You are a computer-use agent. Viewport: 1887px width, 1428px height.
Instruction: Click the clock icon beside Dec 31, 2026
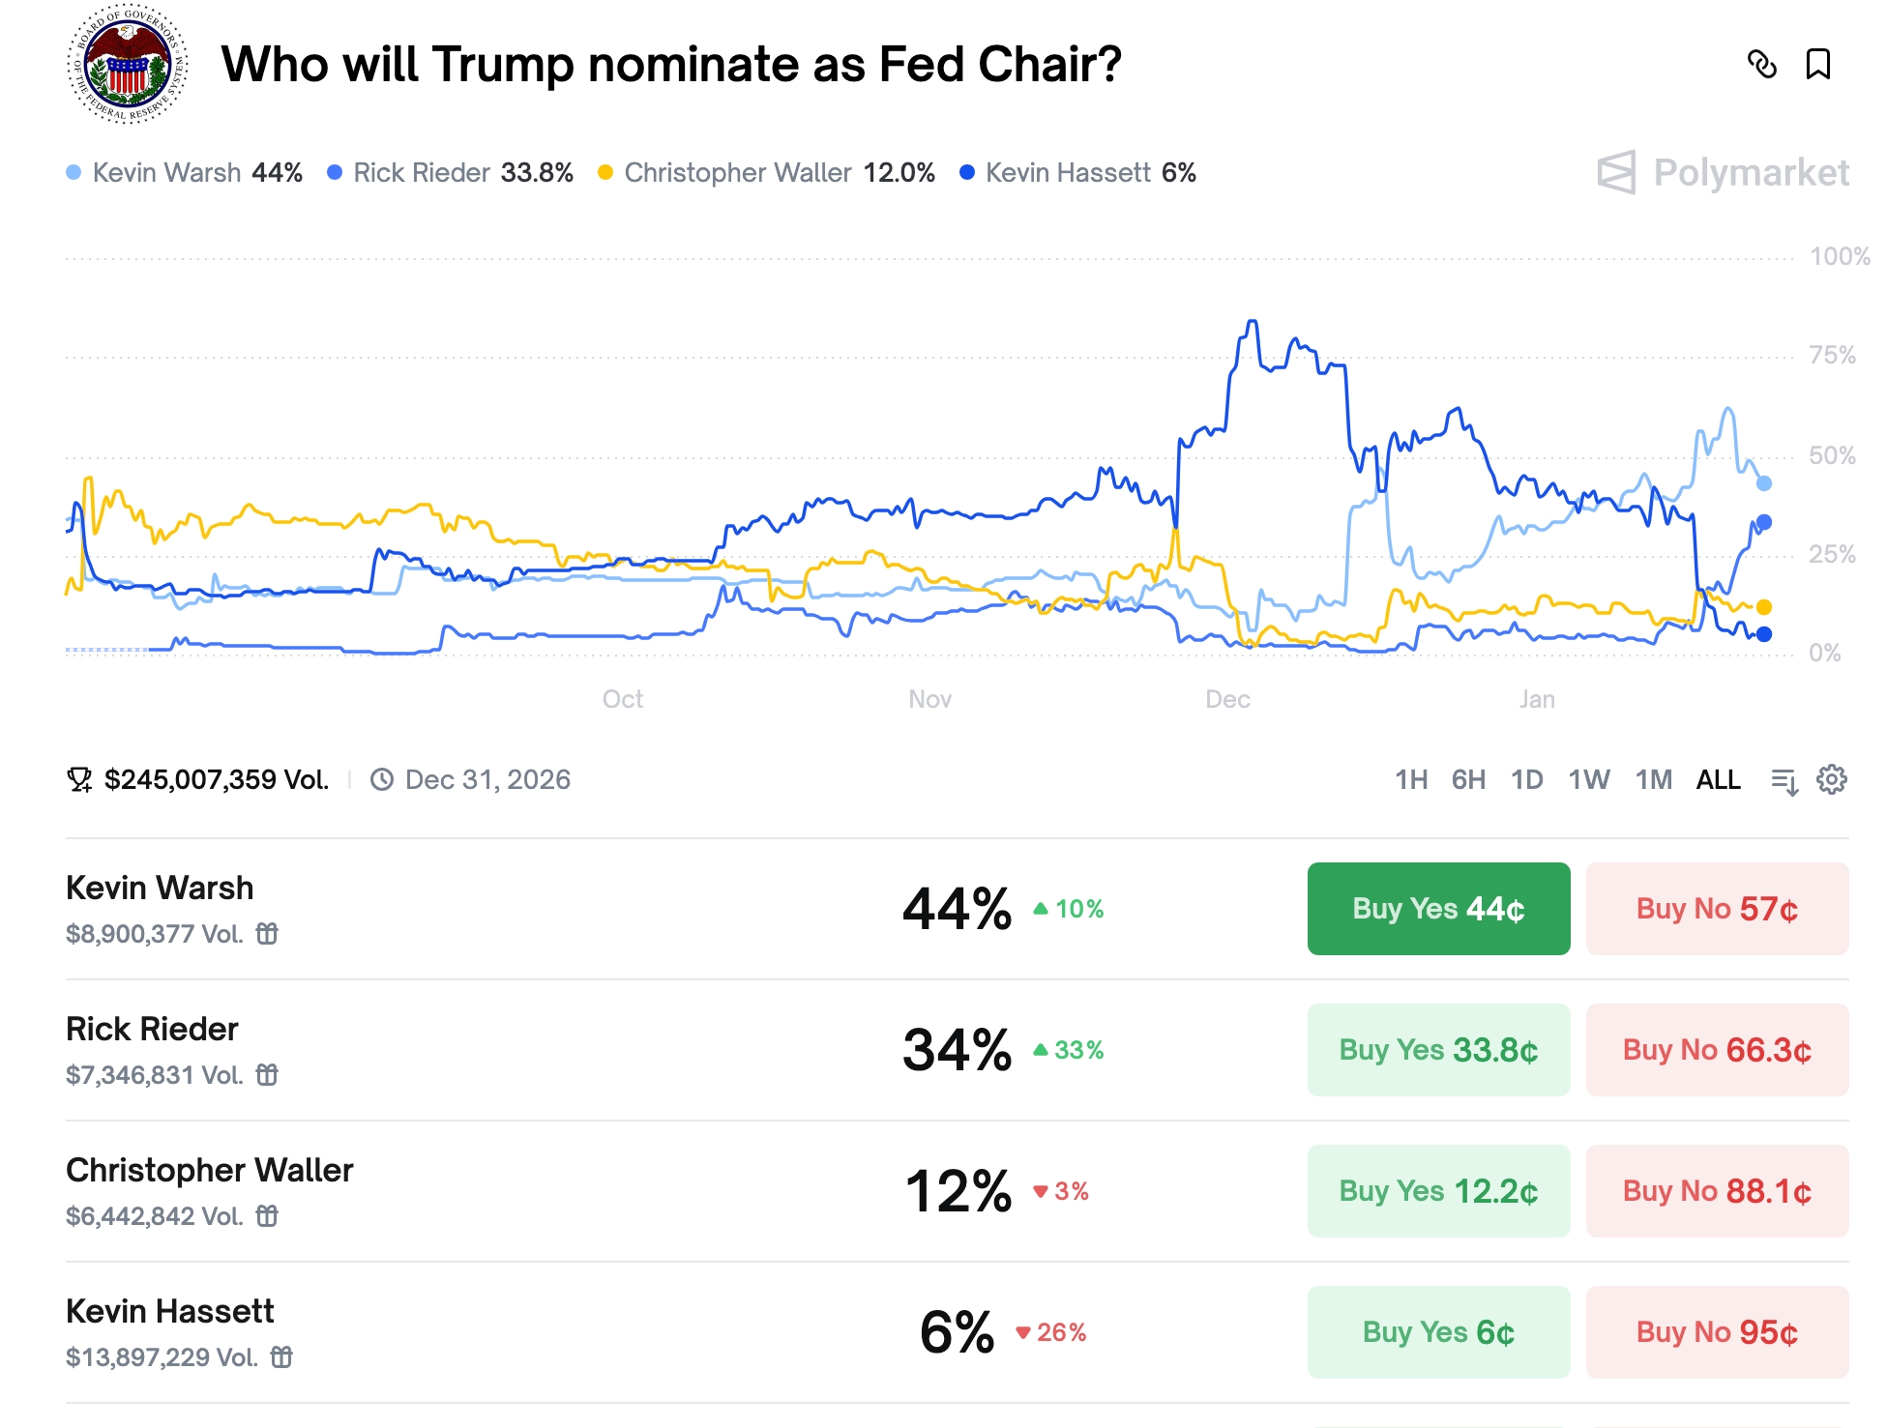tap(385, 778)
